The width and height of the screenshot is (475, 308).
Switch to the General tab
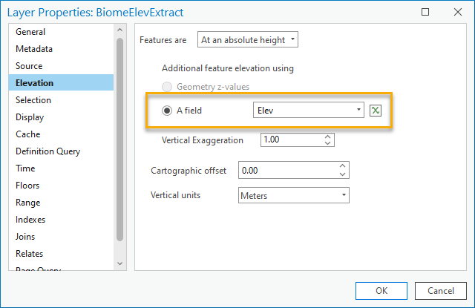[30, 32]
